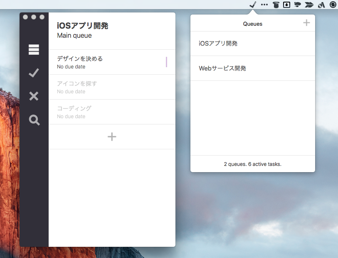Screen dimensions: 338x258
Task: Open search with magnifying glass icon
Action: (x=34, y=120)
